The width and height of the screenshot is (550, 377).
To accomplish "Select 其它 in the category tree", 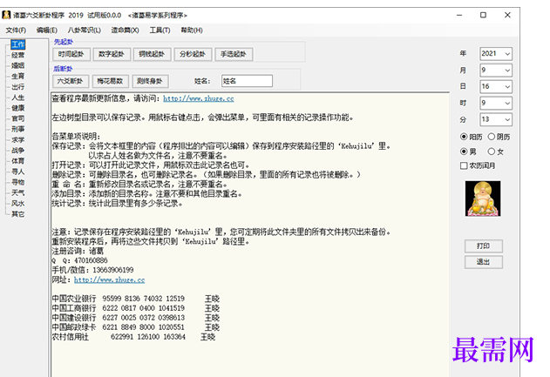I will pyautogui.click(x=18, y=214).
